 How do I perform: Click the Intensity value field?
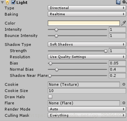tap(117, 30)
